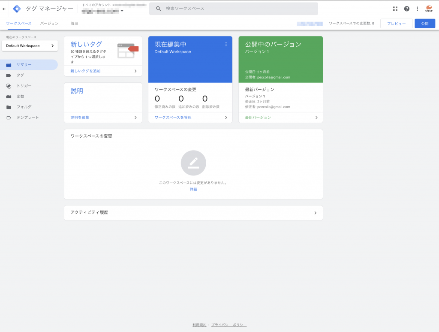Click chevron beside ワークスペースを管理
Screen dimensions: 439x332
[x=226, y=118]
